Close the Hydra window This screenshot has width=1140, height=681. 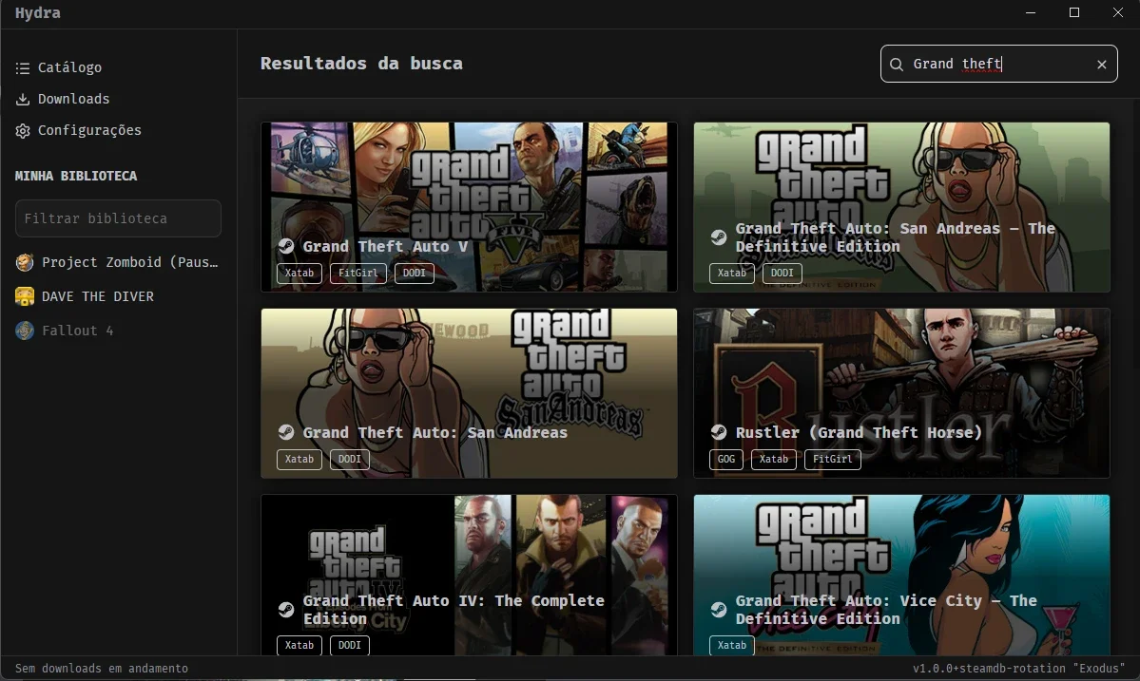coord(1117,13)
